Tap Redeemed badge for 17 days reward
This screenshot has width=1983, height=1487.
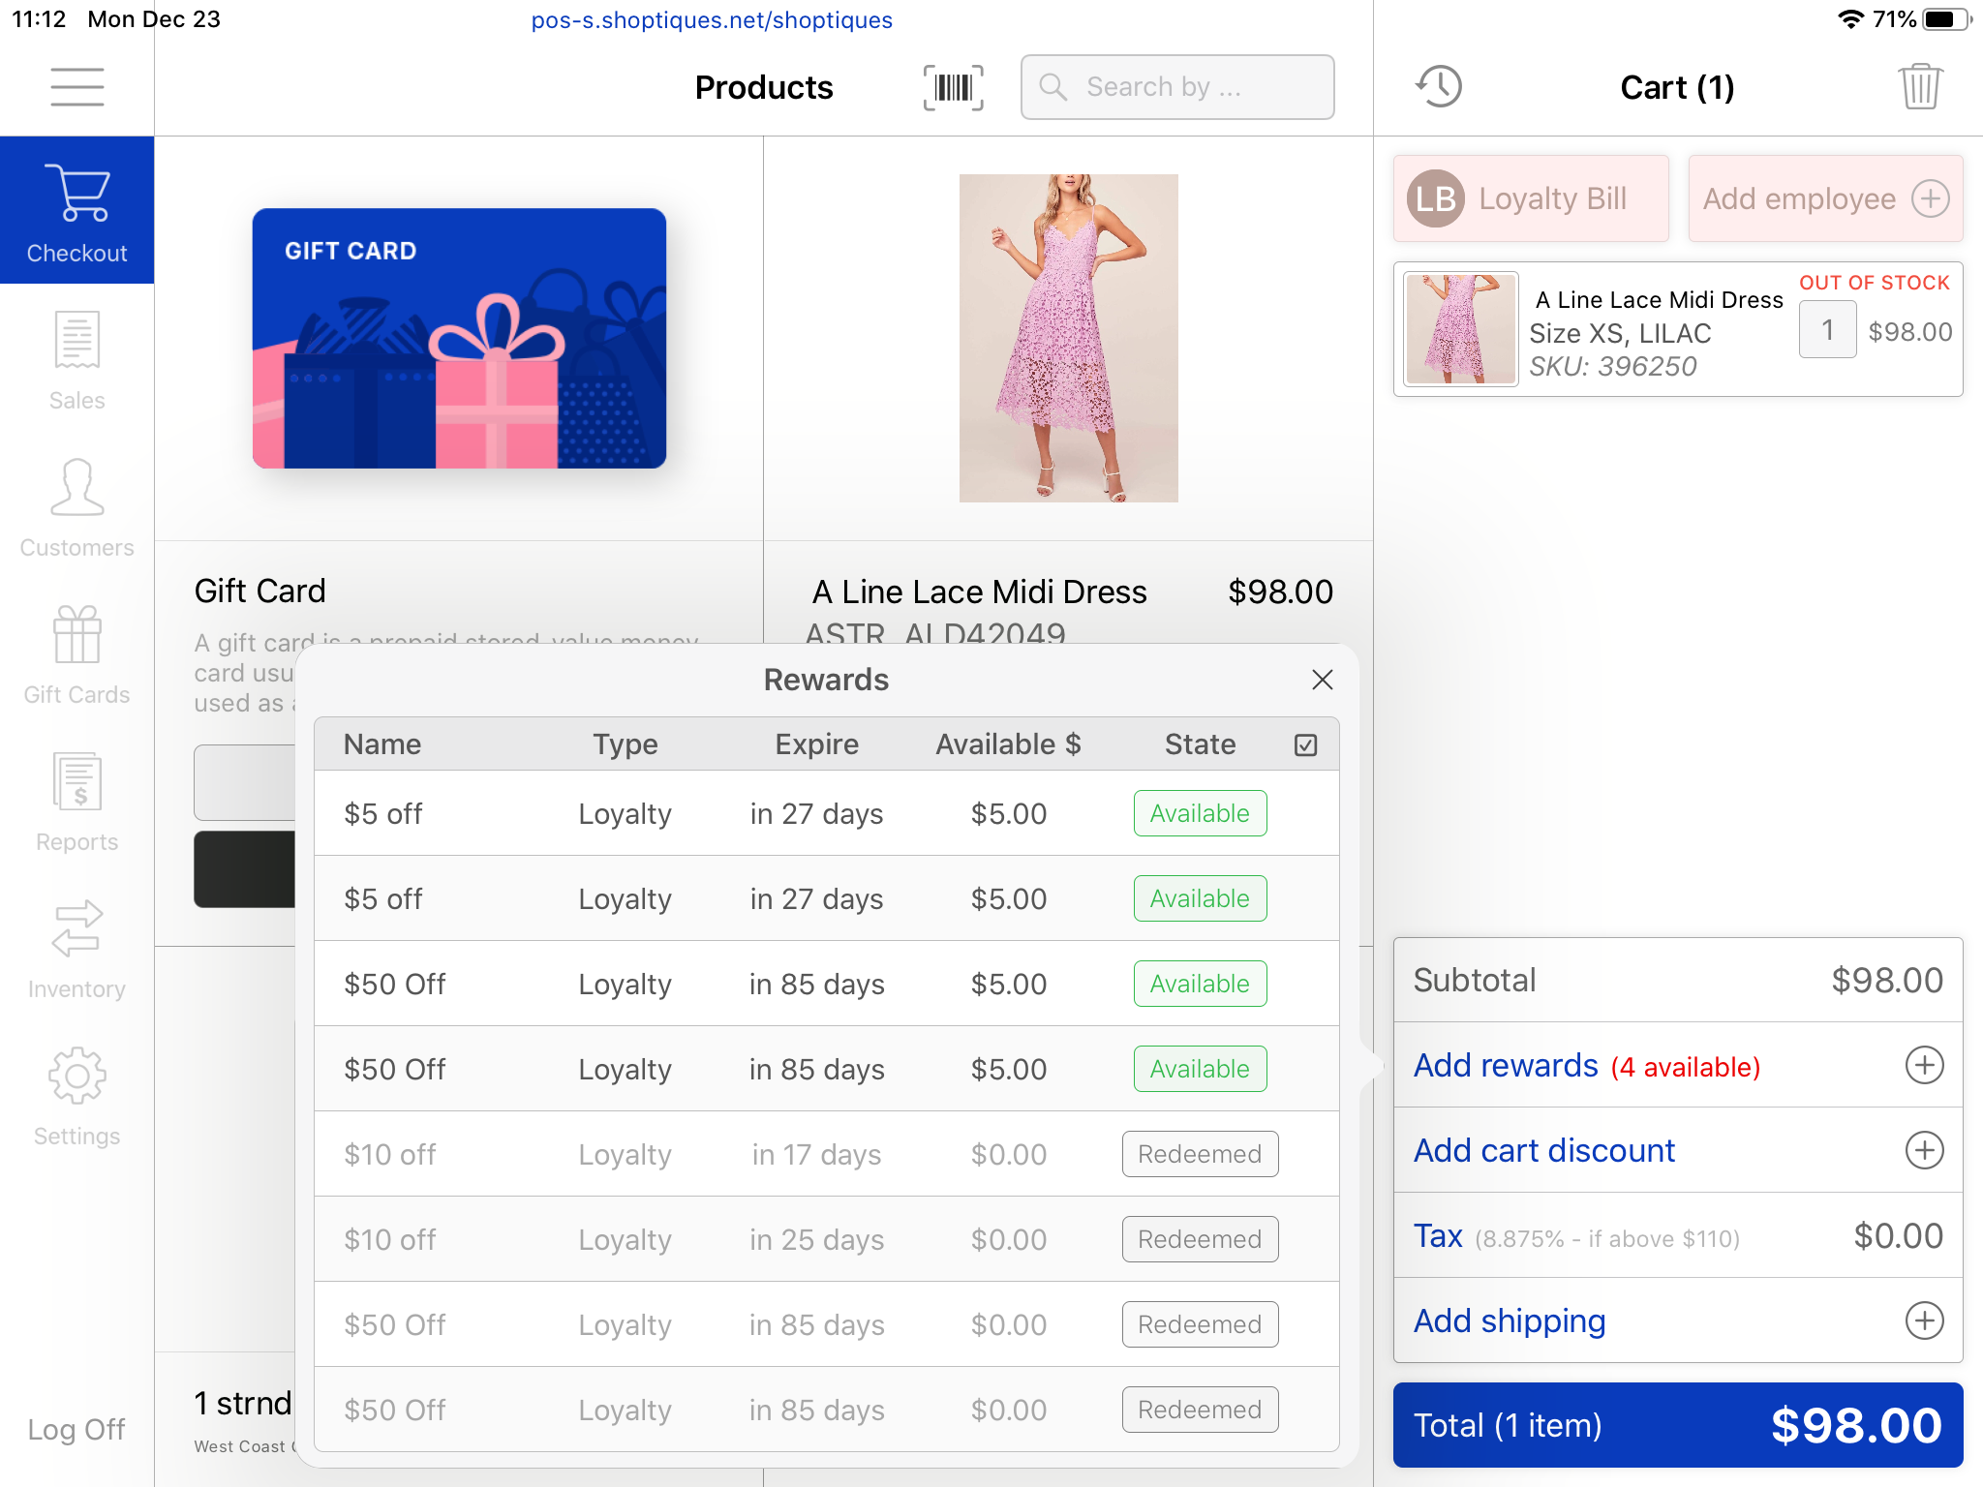1200,1154
